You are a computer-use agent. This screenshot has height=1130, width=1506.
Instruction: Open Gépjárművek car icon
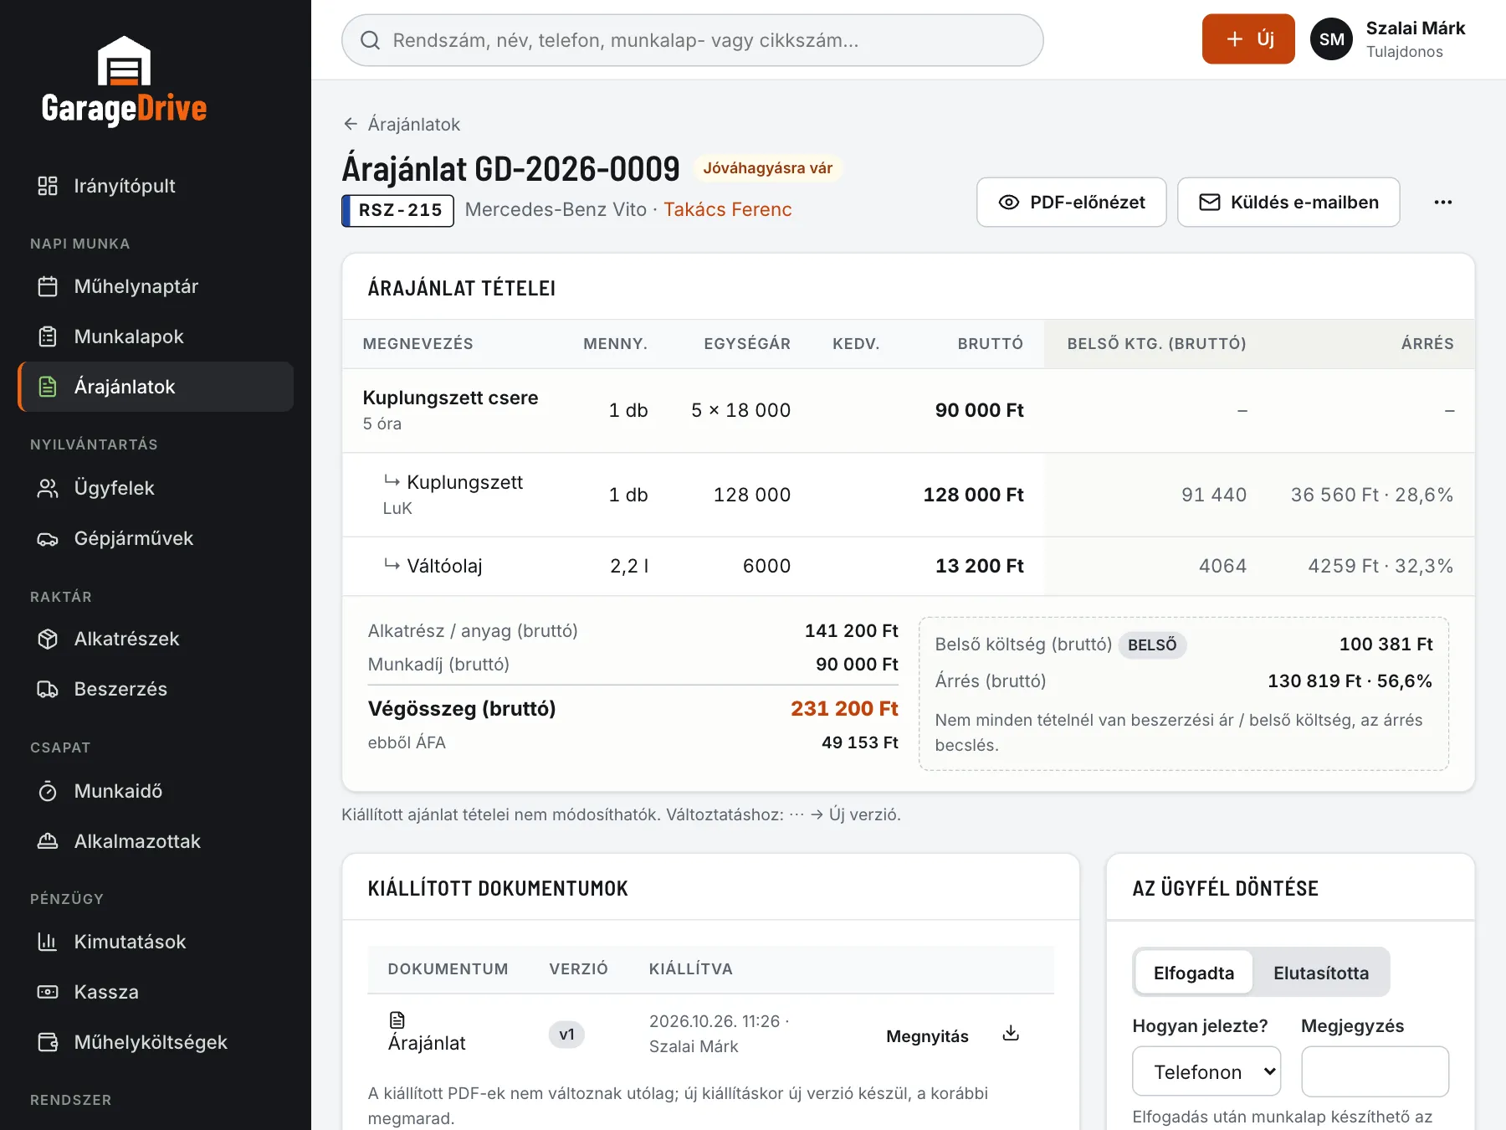click(48, 538)
